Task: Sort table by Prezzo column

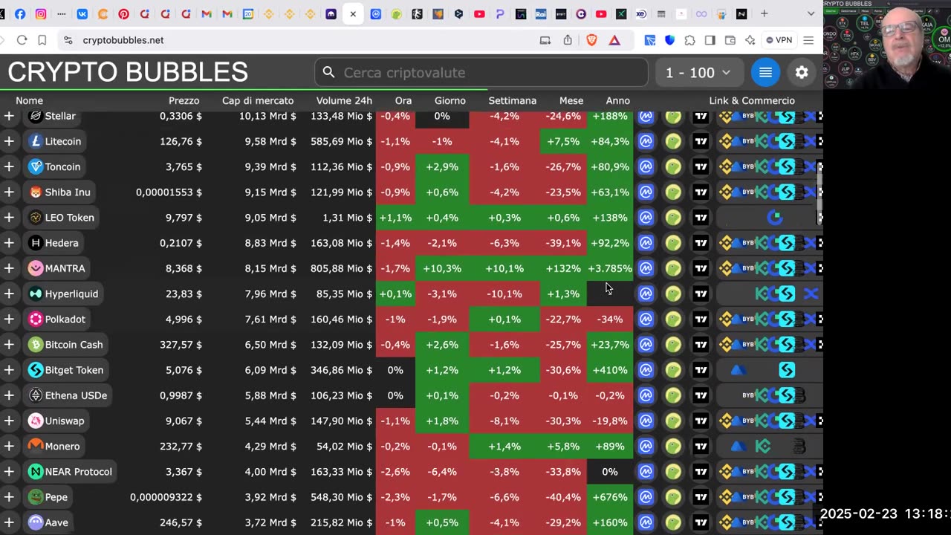Action: [184, 100]
